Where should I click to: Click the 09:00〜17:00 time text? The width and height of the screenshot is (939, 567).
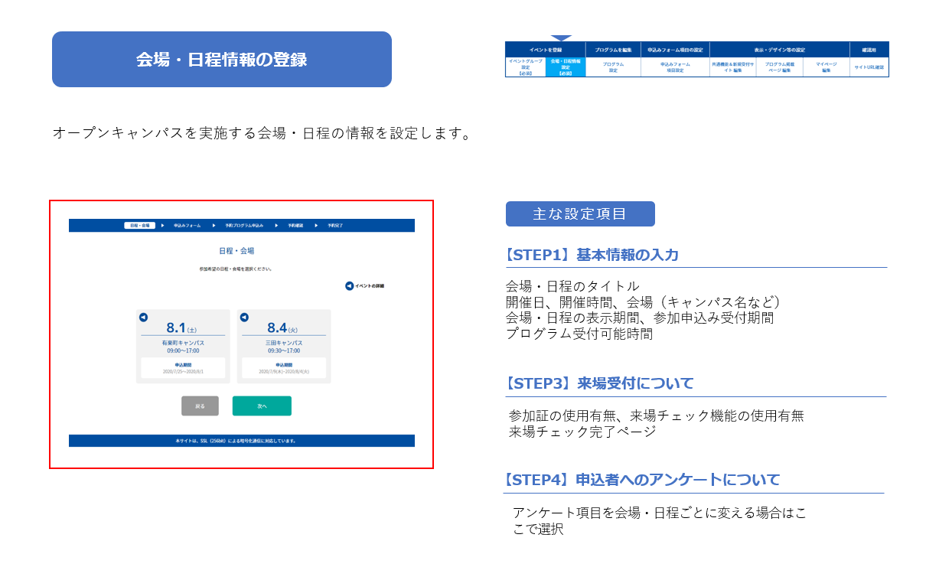click(x=183, y=350)
